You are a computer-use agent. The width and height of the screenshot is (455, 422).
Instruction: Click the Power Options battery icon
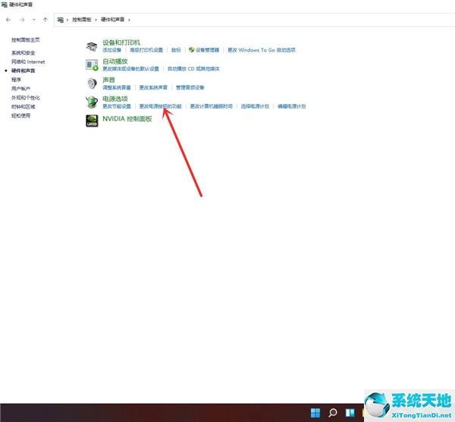(92, 102)
